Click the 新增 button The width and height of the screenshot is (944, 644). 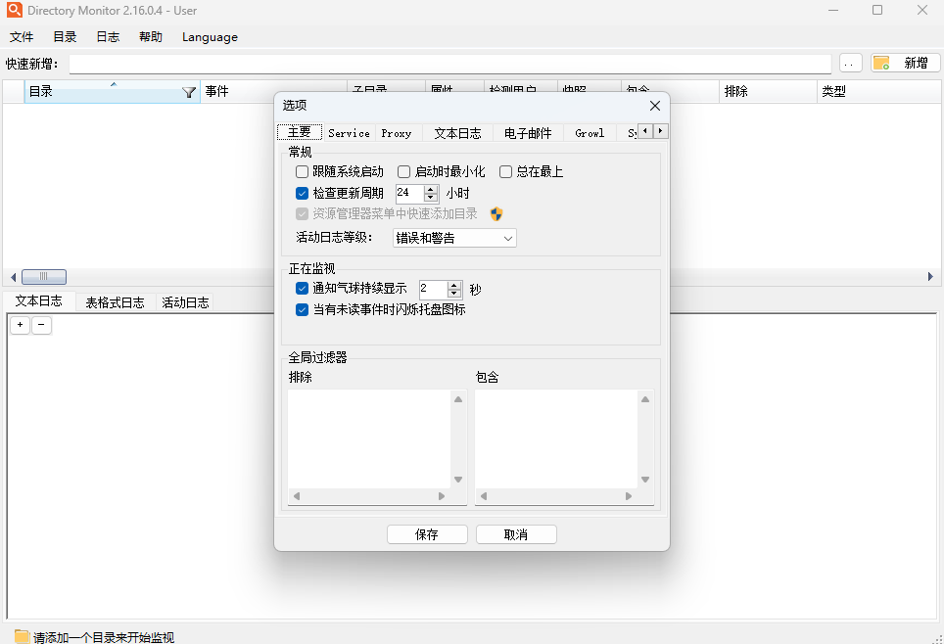(x=906, y=64)
